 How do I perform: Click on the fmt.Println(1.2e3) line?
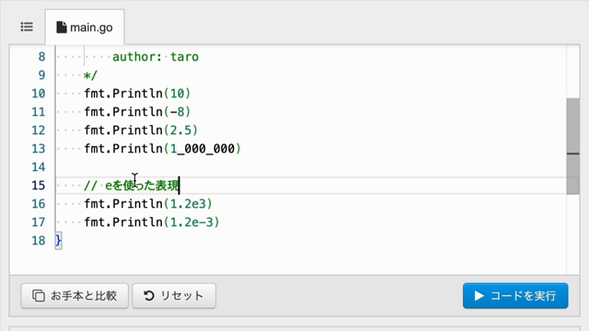click(148, 204)
